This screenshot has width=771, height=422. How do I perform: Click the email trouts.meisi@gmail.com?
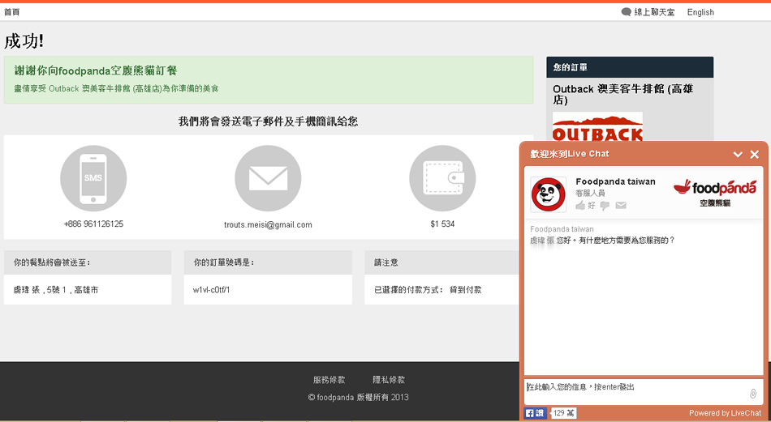coord(268,224)
